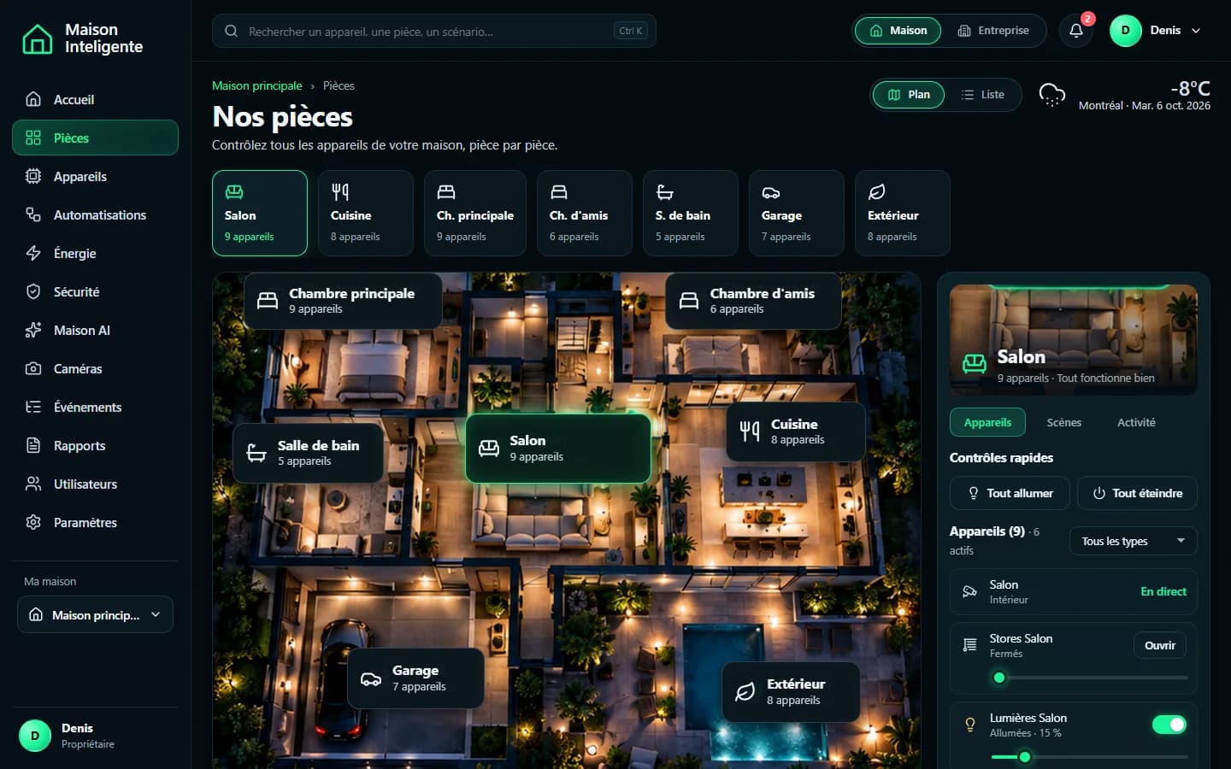
Task: Open the Salon camera En direct row
Action: 1074,591
